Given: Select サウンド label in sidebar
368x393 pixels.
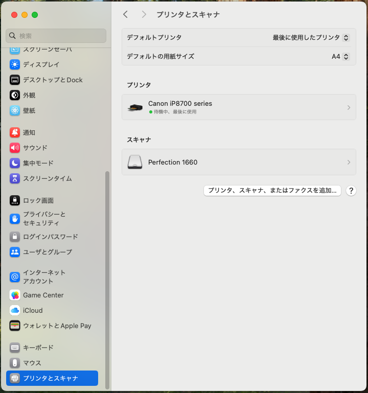Looking at the screenshot, I should click(x=35, y=148).
